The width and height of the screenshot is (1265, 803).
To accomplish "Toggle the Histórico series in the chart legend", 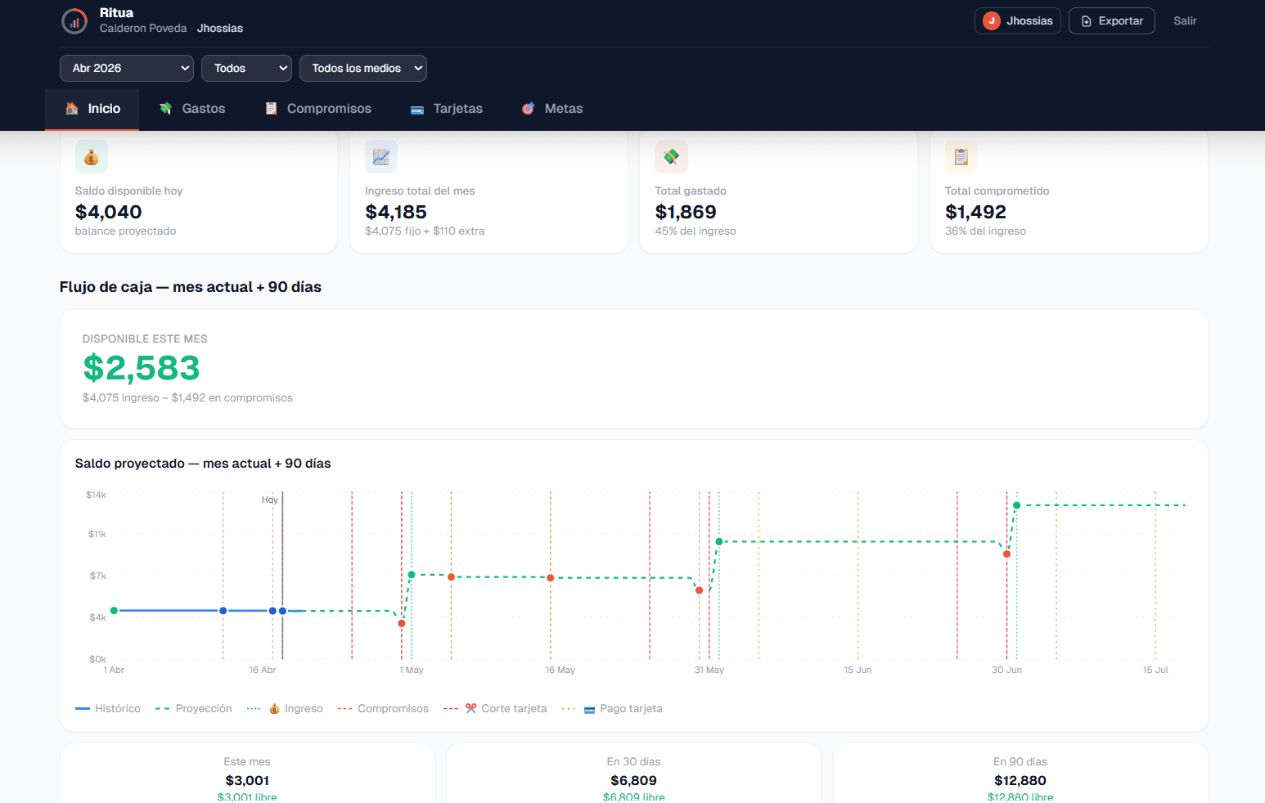I will (x=107, y=708).
